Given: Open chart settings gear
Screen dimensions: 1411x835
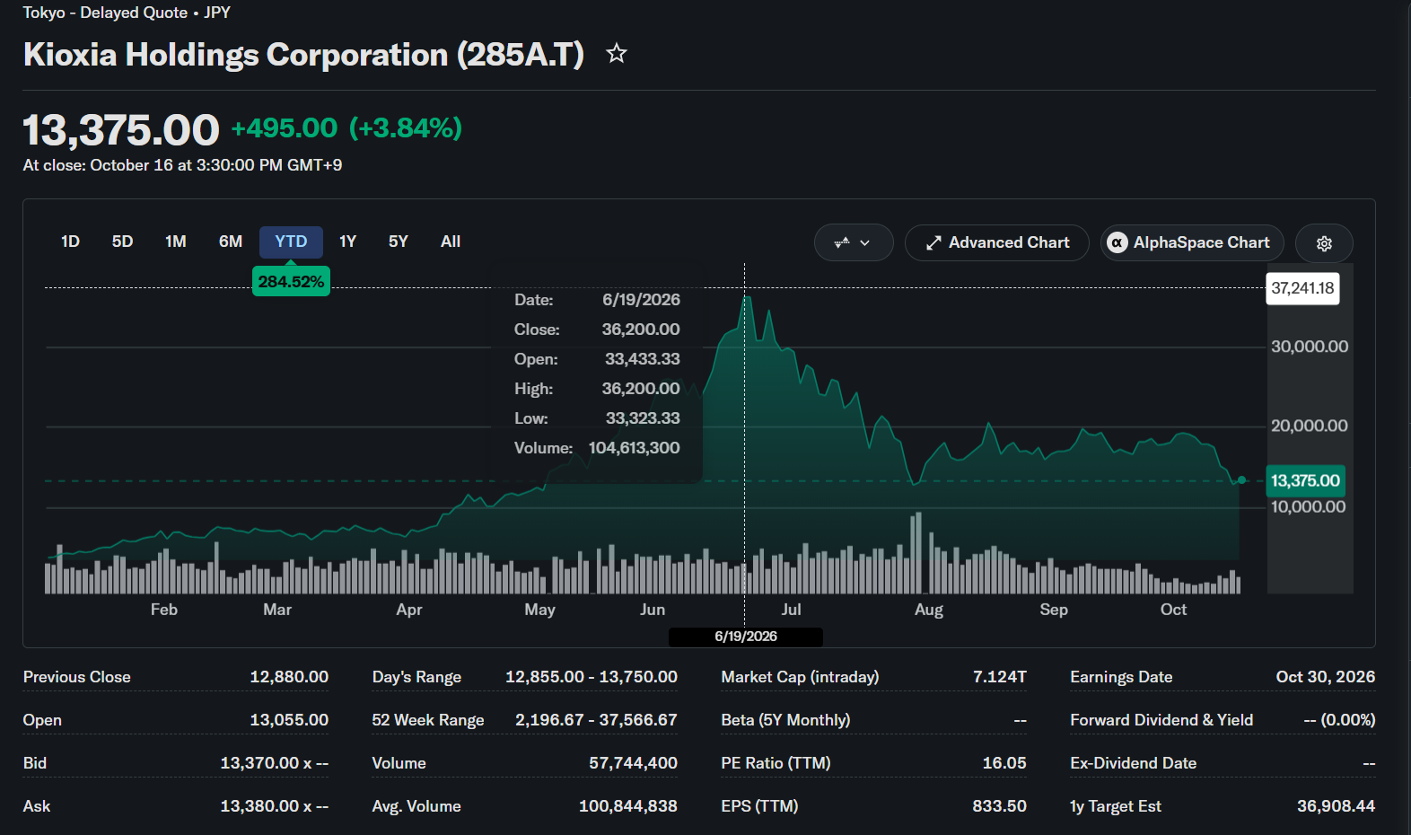Looking at the screenshot, I should coord(1324,242).
